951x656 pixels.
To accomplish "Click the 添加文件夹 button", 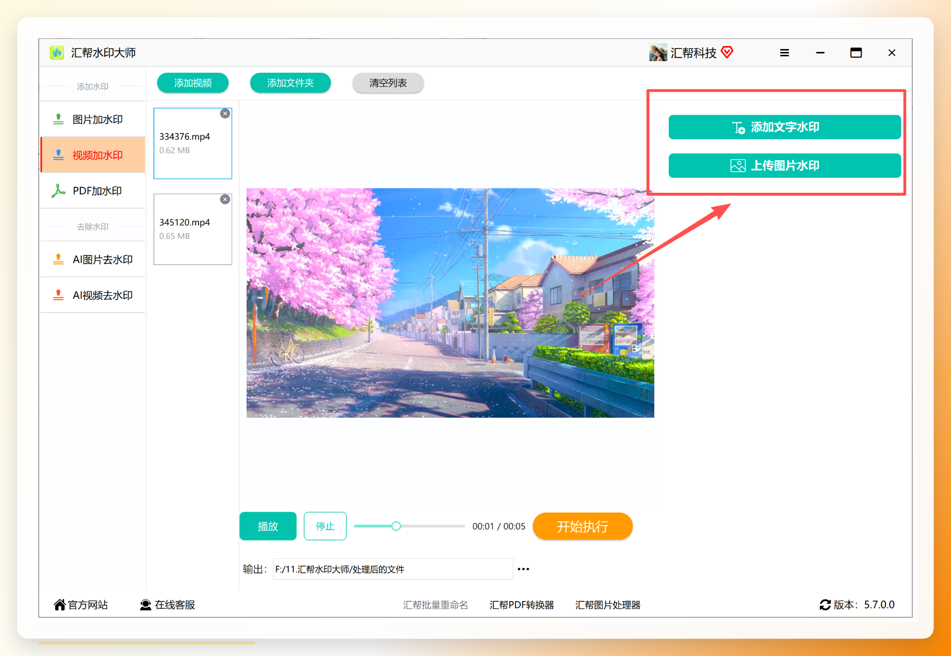I will (x=290, y=83).
